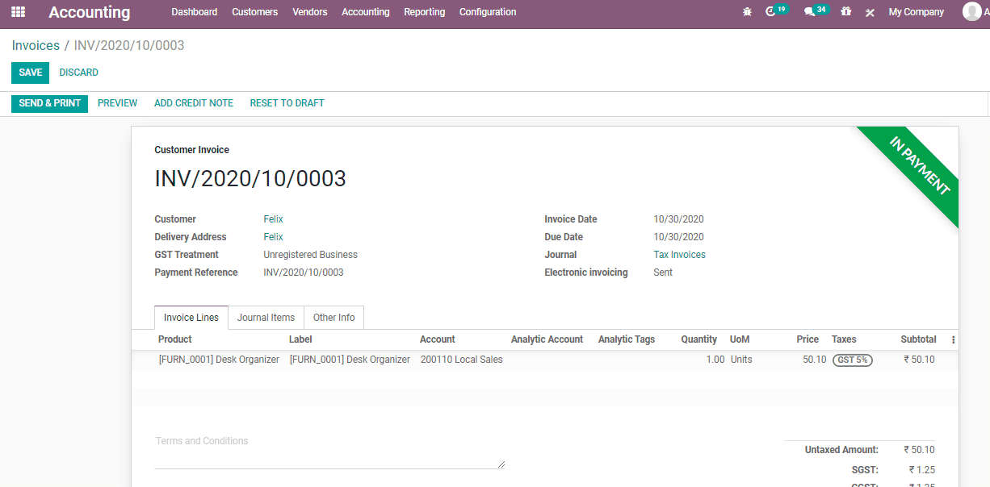990x487 pixels.
Task: Open the Other Info tab
Action: pyautogui.click(x=333, y=317)
